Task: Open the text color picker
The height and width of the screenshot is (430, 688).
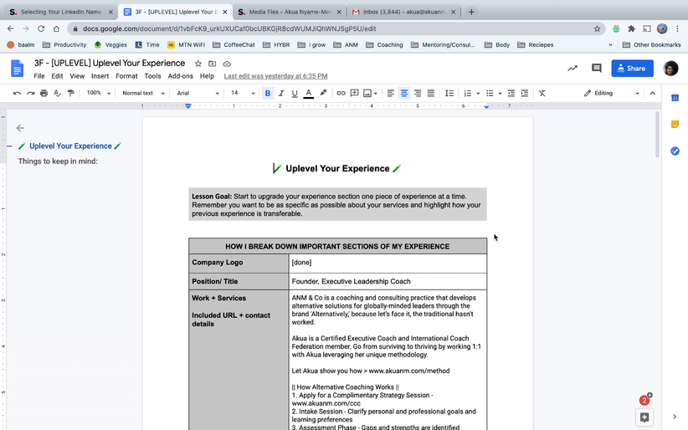Action: point(309,93)
